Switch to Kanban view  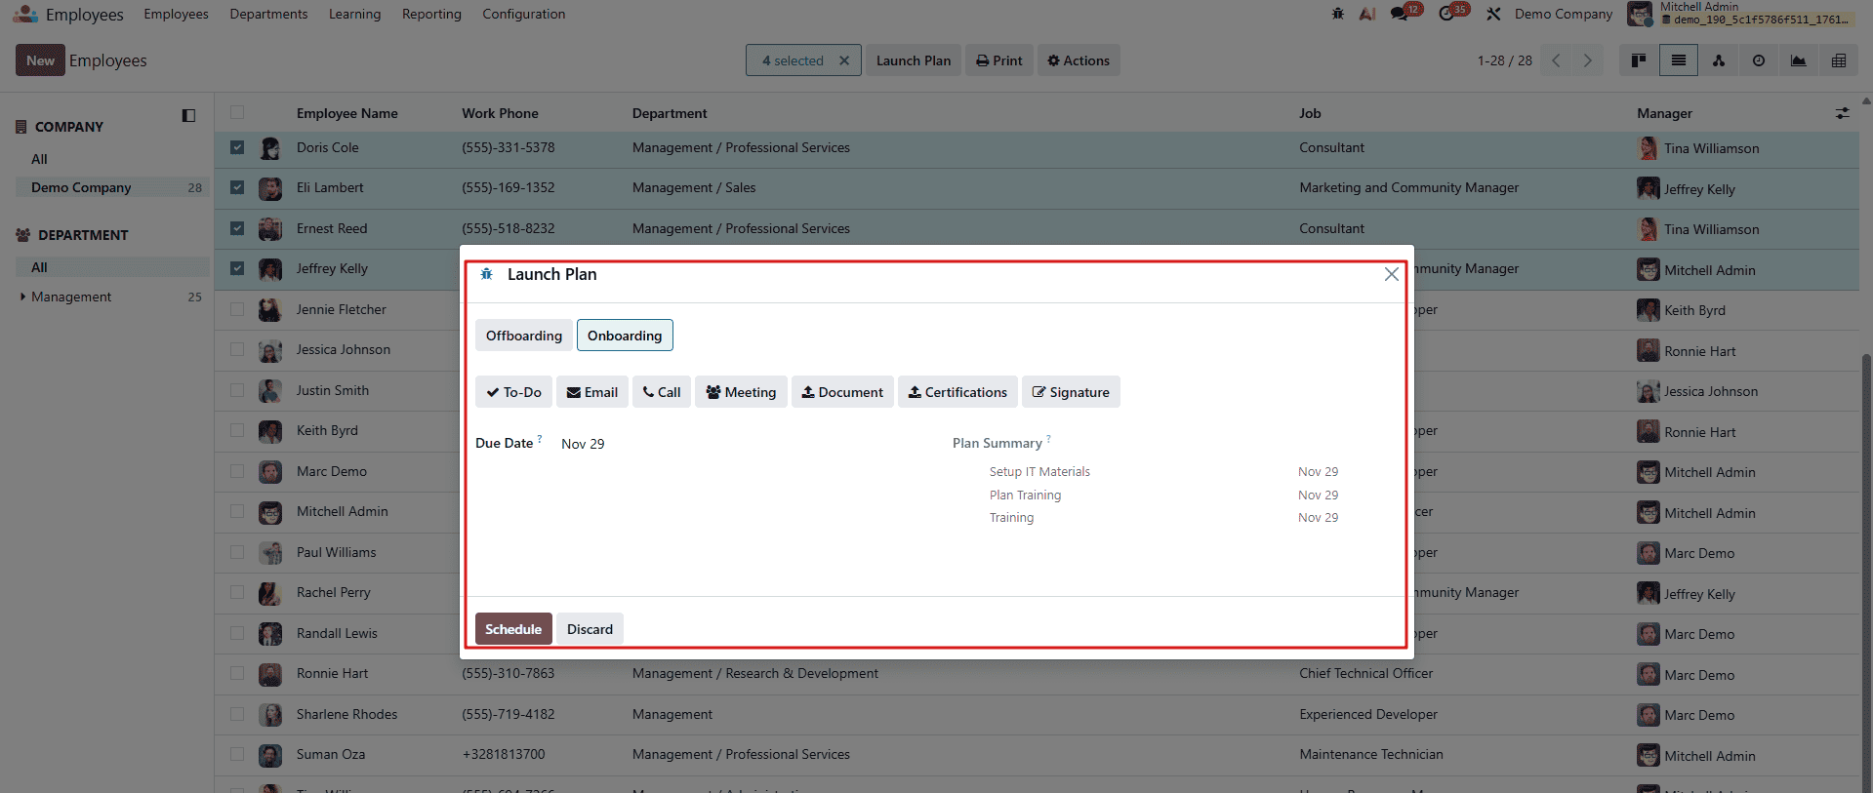[1639, 60]
